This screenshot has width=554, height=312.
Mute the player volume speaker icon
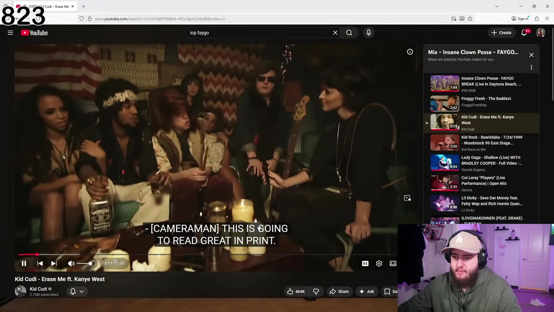coord(71,263)
